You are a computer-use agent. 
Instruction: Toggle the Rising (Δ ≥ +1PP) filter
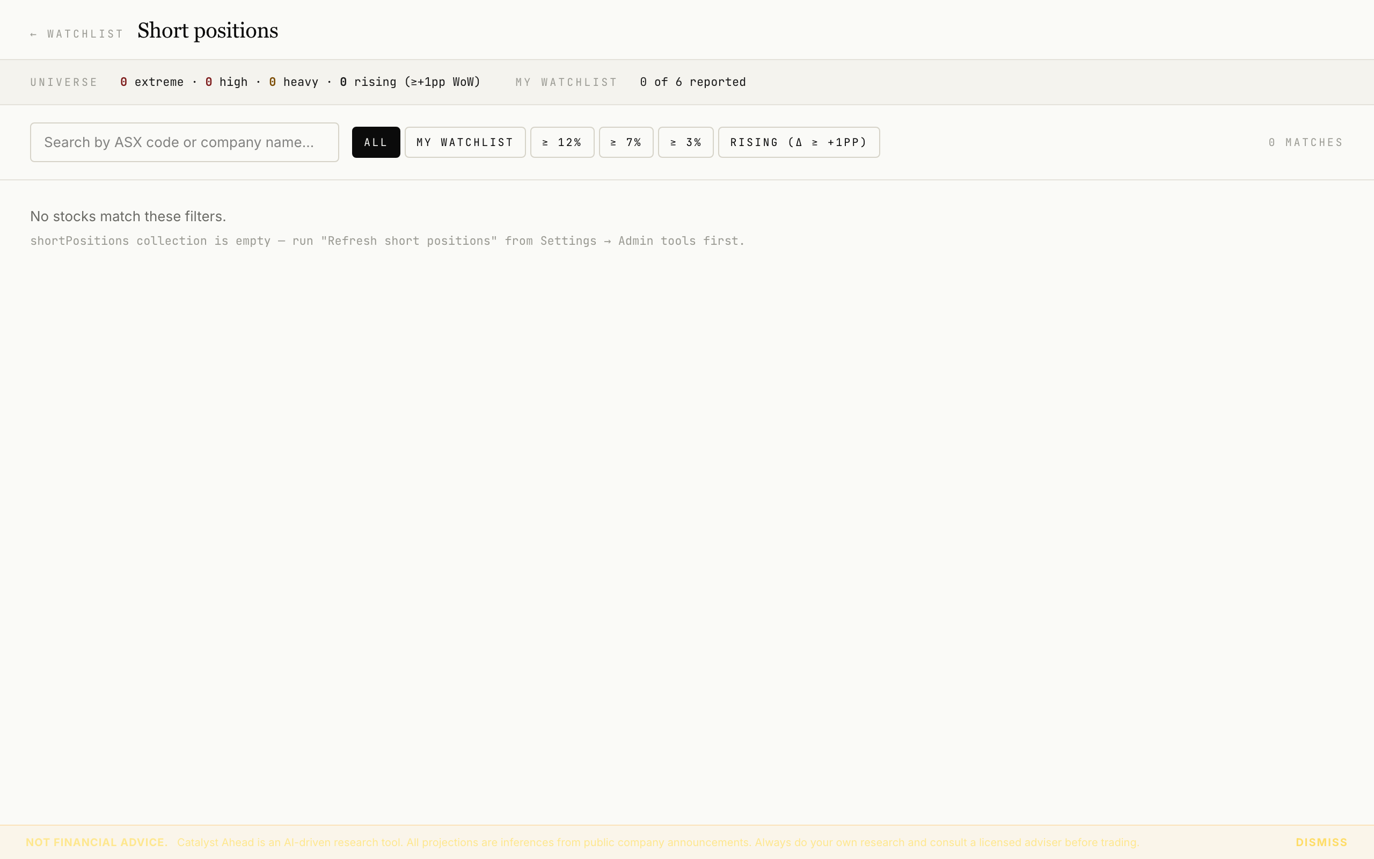[x=799, y=142]
